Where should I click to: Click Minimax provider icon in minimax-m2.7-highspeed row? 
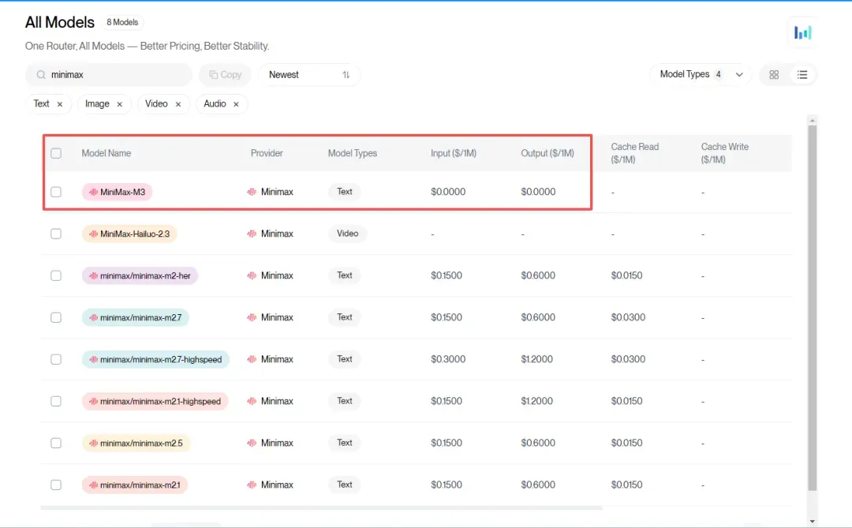pyautogui.click(x=252, y=359)
